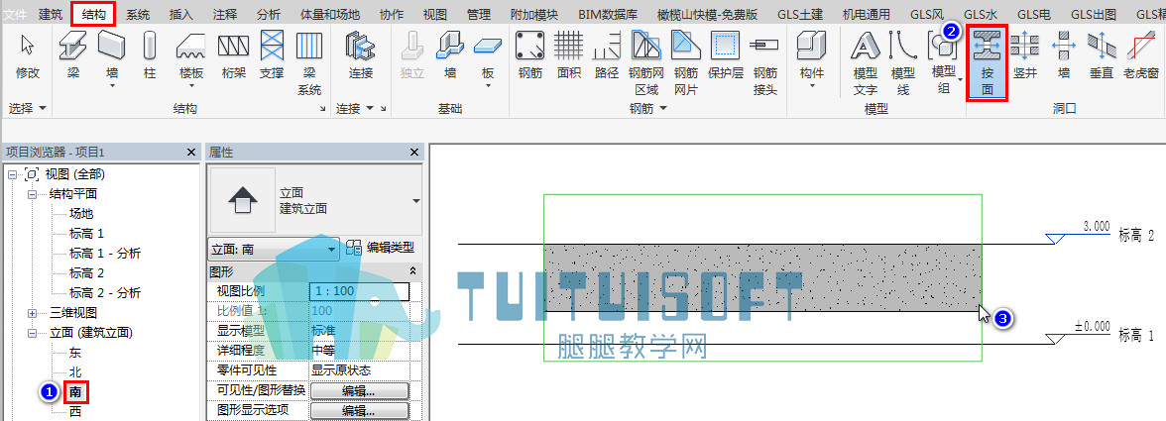Expand the 钢筋 panel dropdown
1166x421 pixels.
647,108
